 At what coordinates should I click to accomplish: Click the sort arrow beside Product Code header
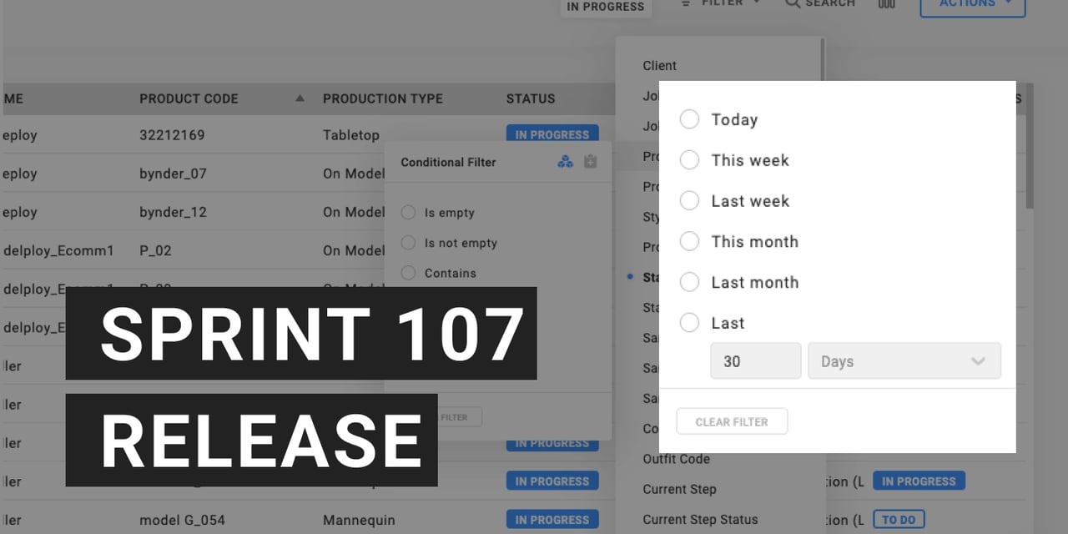[300, 98]
